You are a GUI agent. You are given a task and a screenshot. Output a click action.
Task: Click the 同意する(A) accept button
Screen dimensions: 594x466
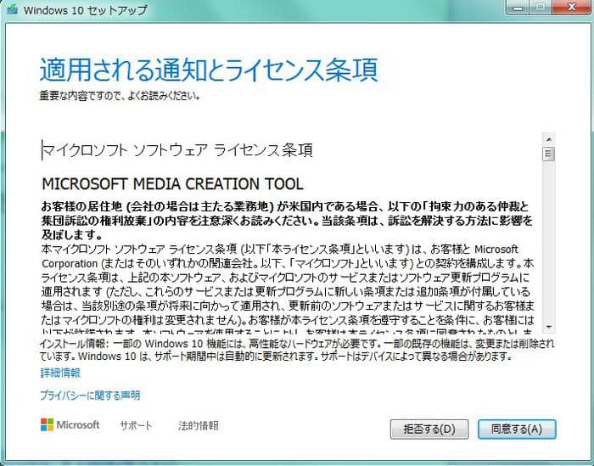click(517, 429)
